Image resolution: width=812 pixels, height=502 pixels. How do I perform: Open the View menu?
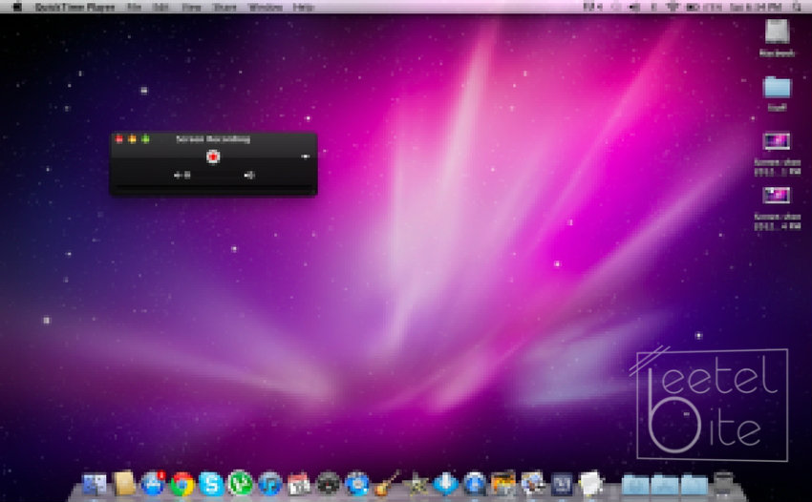(x=192, y=7)
